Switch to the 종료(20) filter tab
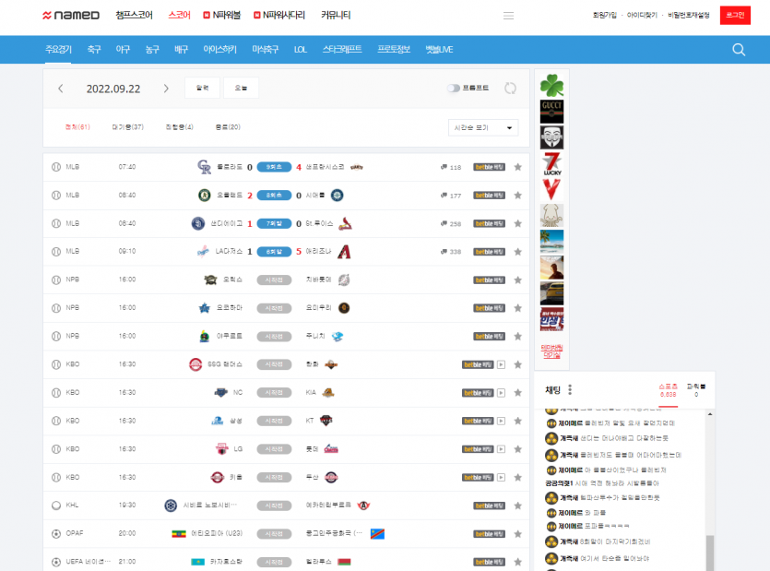Image resolution: width=770 pixels, height=571 pixels. (x=227, y=127)
